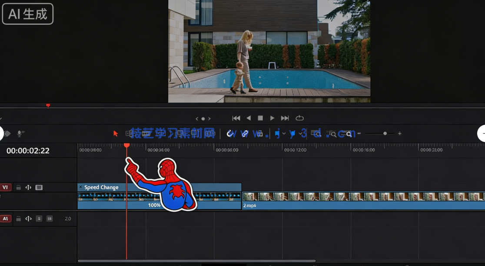Screen dimensions: 485x266
Task: Enable auto-select for the V1 track
Action: [x=28, y=187]
